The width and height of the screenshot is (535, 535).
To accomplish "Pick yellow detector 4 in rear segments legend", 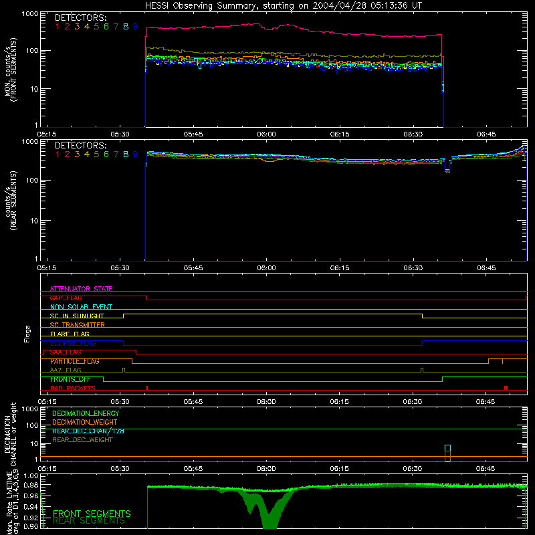I will (87, 154).
